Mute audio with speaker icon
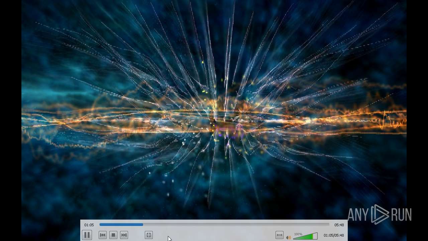This screenshot has width=428, height=241. pyautogui.click(x=288, y=238)
